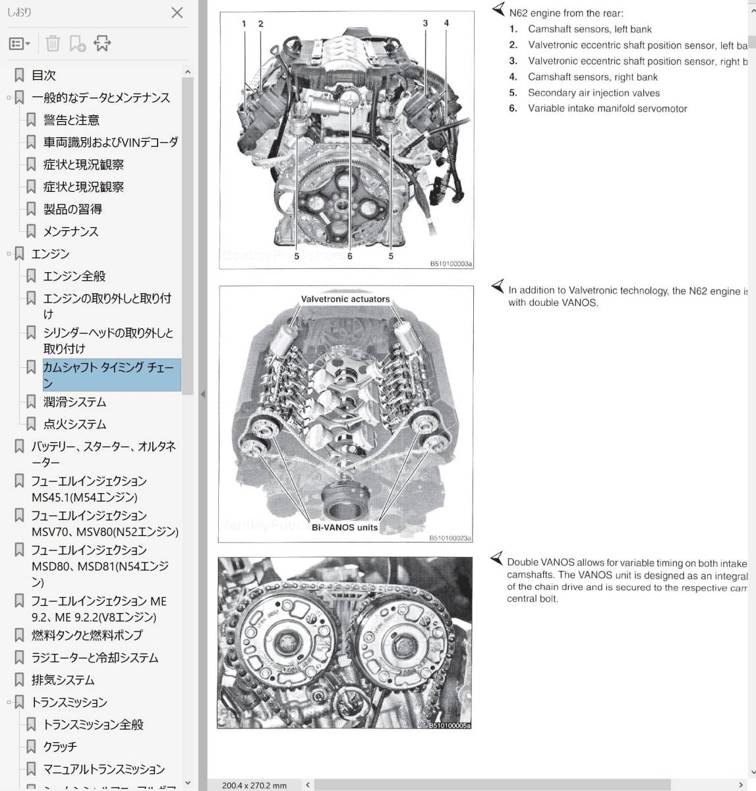The width and height of the screenshot is (756, 791).
Task: Open the メンテナンス bookmark
Action: (71, 231)
